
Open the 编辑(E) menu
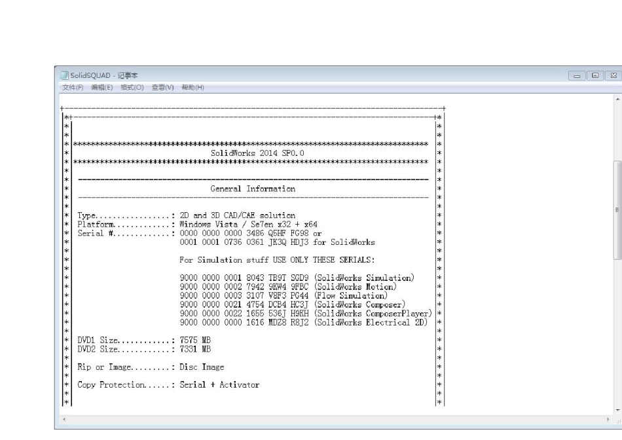coord(102,87)
